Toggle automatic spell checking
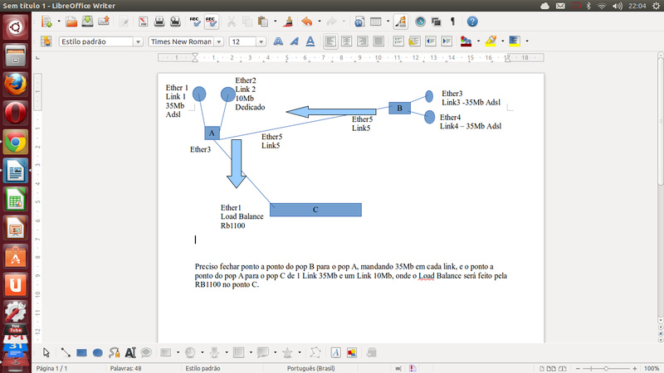 (x=212, y=22)
